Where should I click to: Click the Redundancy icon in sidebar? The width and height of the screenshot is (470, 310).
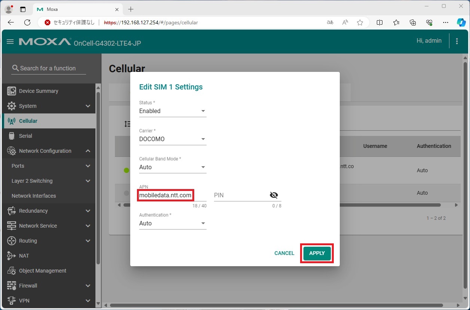point(12,211)
